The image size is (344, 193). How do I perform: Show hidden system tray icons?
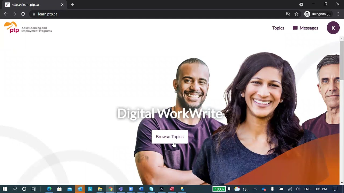255,189
